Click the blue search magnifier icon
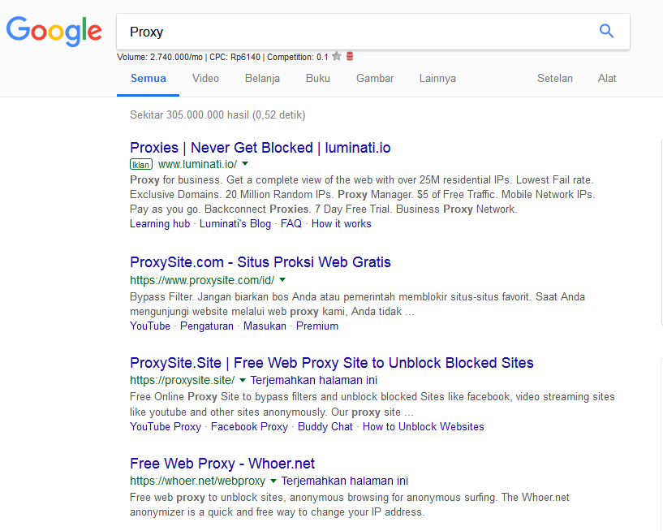 tap(606, 31)
